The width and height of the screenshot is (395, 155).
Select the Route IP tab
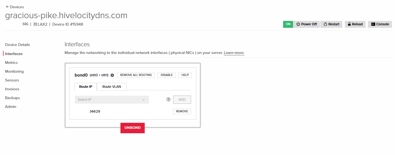coord(85,87)
